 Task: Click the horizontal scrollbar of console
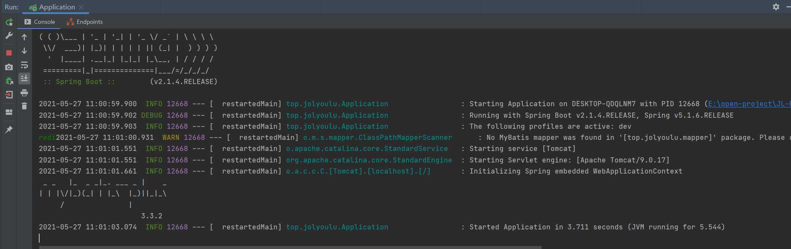(x=290, y=247)
